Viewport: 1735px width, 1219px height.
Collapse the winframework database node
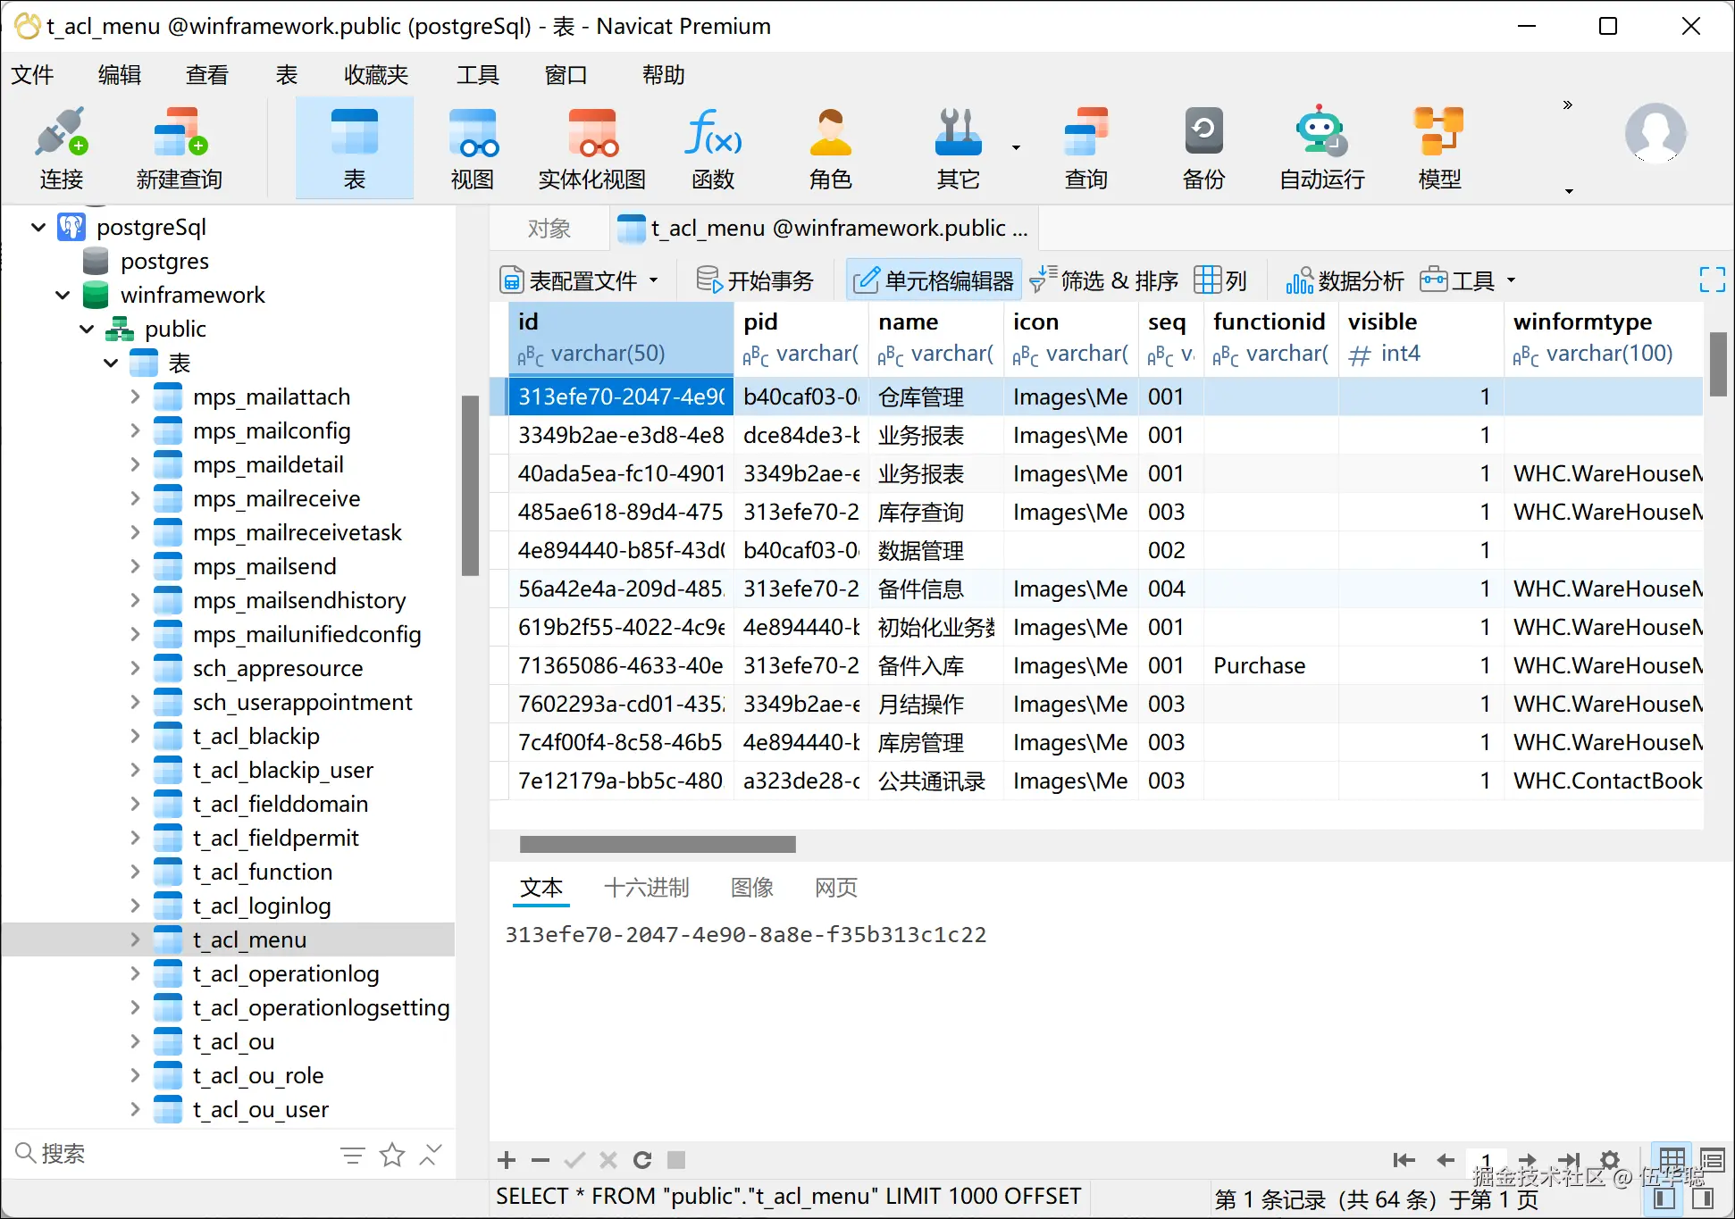click(x=63, y=295)
